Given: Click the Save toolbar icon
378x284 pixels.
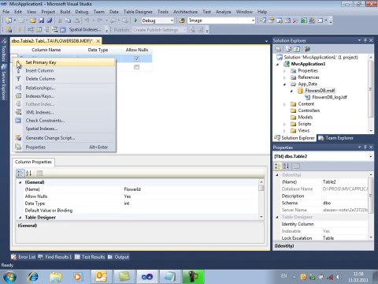Looking at the screenshot, I should (x=41, y=21).
